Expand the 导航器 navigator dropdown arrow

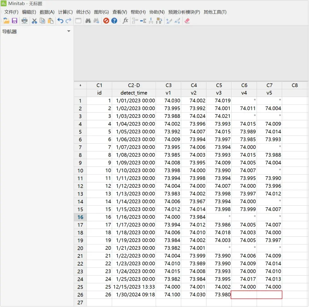(x=69, y=31)
